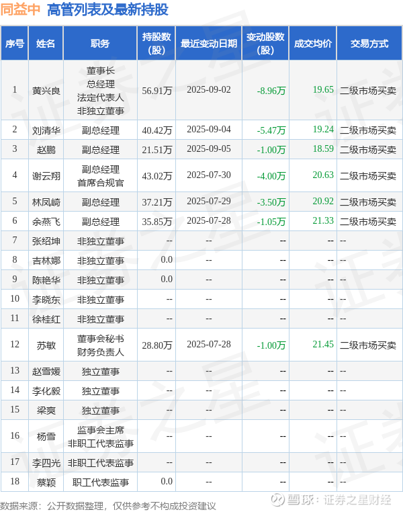Click the 最近变动日期 column header
The width and height of the screenshot is (403, 512).
tap(209, 44)
